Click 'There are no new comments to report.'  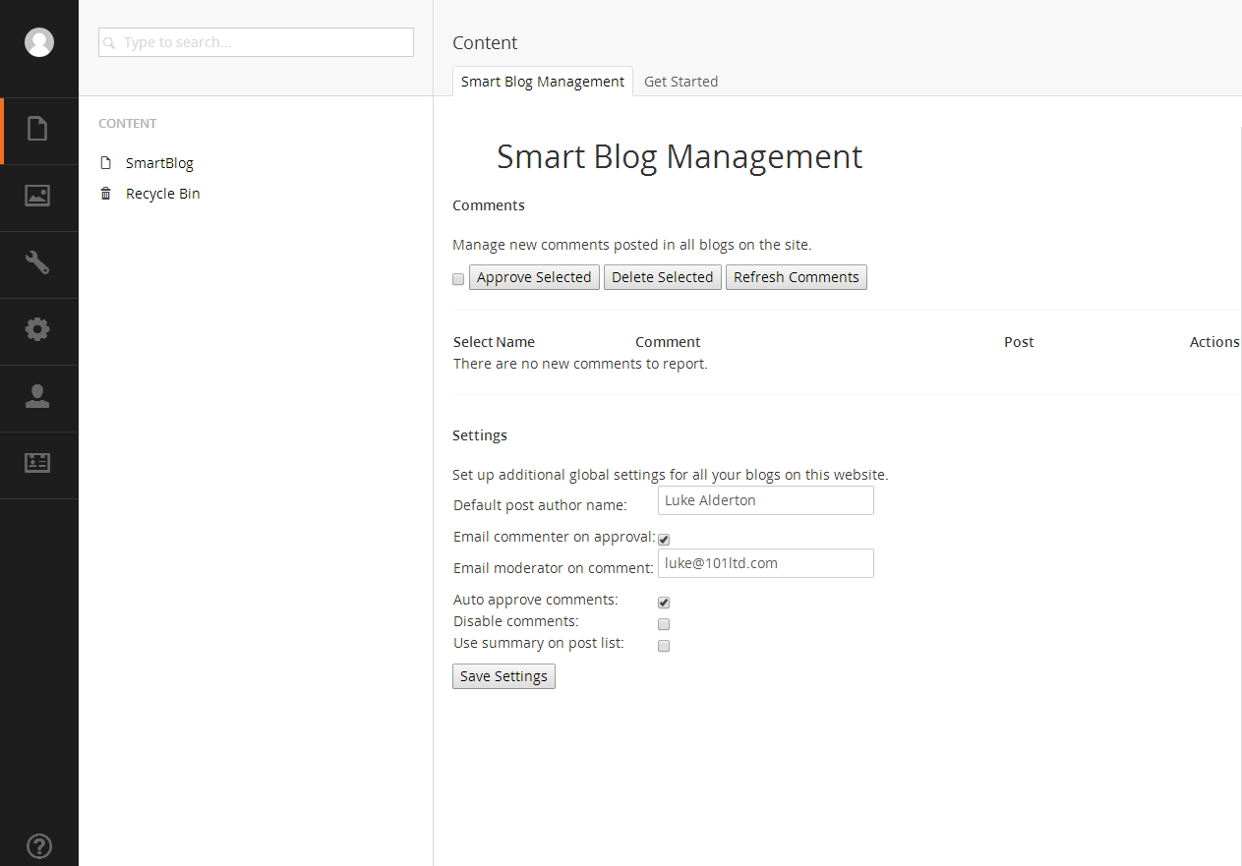point(580,364)
